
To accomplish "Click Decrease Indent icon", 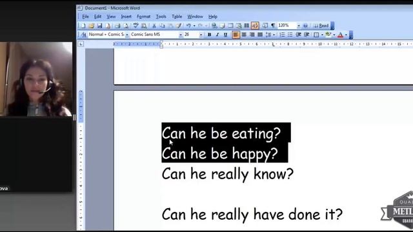I will 298,35.
